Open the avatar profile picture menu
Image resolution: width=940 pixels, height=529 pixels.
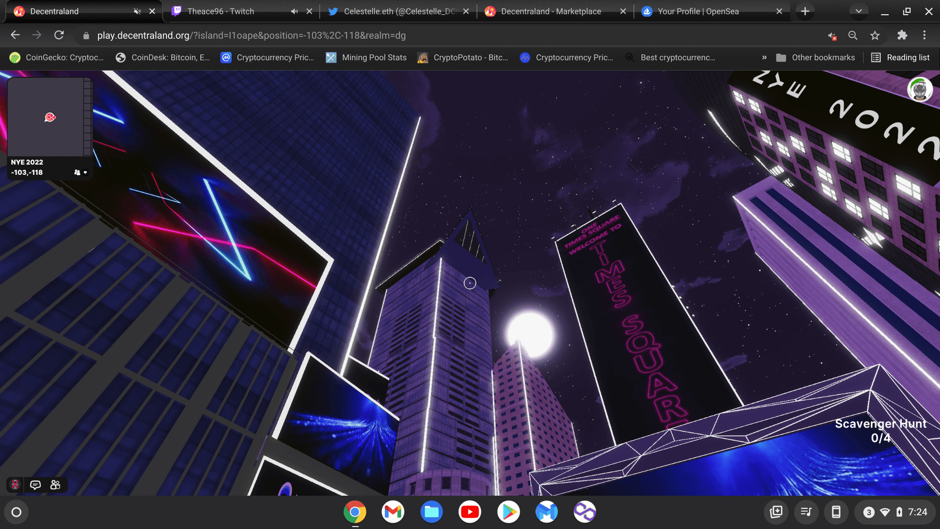tap(919, 90)
